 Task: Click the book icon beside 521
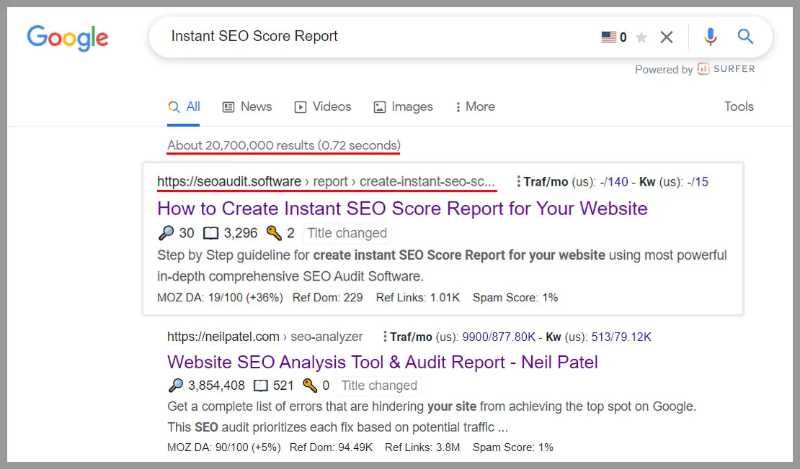(261, 386)
